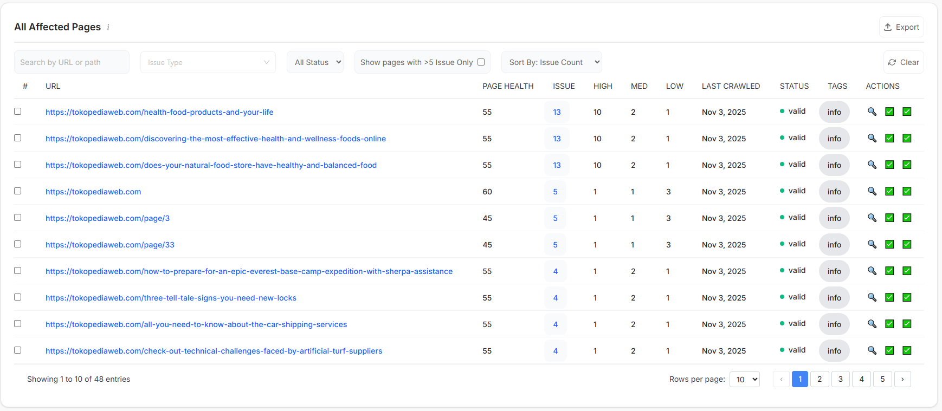942x411 pixels.
Task: Click the LAST CRAWLED column header
Action: coord(731,86)
